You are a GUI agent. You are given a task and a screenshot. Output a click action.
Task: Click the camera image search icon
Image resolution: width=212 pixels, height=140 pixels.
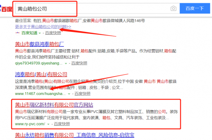(173, 9)
